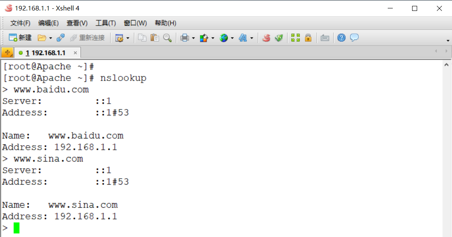
Task: Click the green terminal cursor block
Action: (x=16, y=228)
